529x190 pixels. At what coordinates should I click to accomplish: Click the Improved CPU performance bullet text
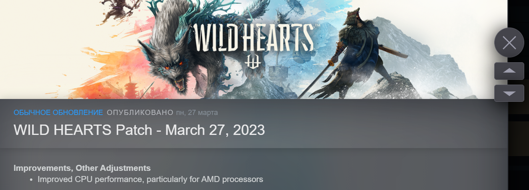150,179
